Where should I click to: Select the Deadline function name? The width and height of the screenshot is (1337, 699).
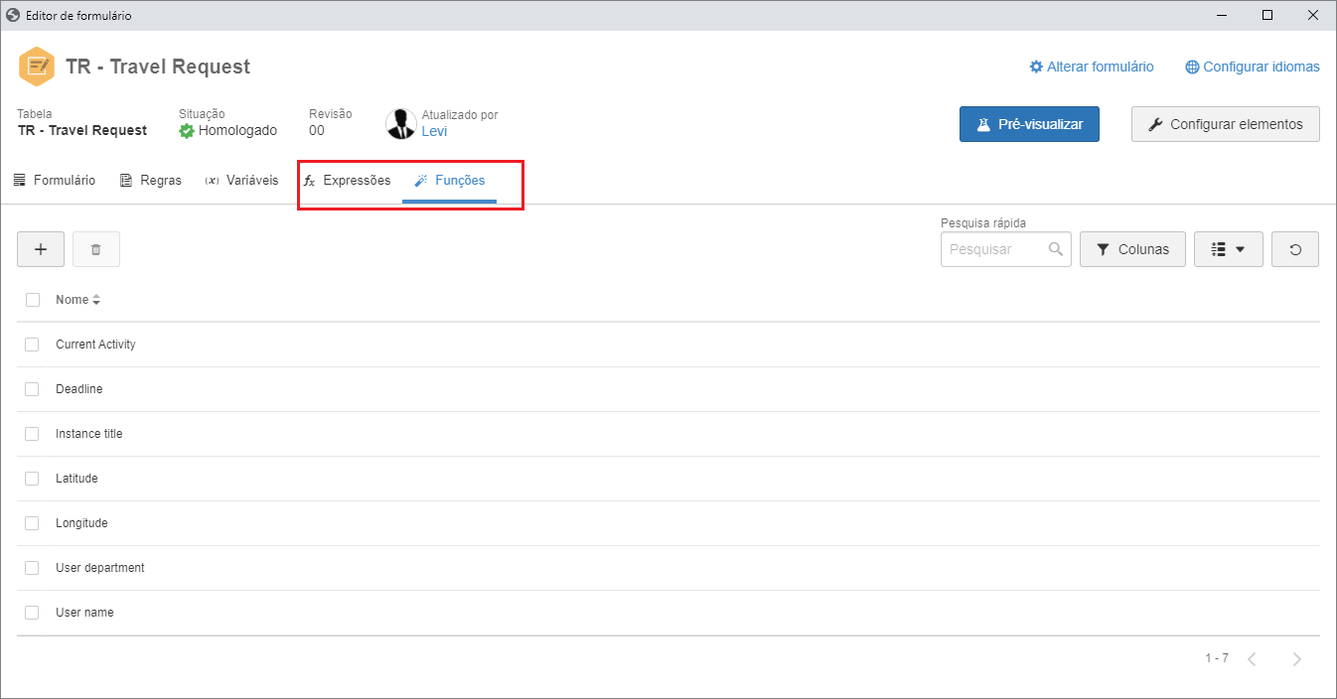click(78, 389)
